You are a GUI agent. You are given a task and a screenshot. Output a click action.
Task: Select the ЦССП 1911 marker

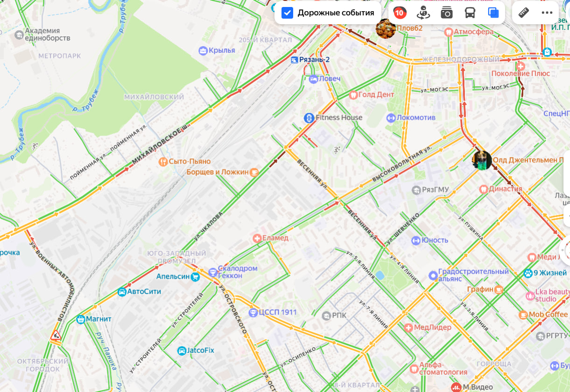tap(253, 312)
